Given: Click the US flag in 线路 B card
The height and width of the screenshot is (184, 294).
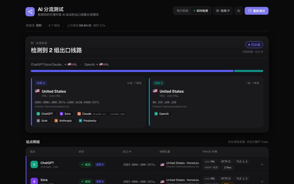Looking at the screenshot, I should [155, 91].
